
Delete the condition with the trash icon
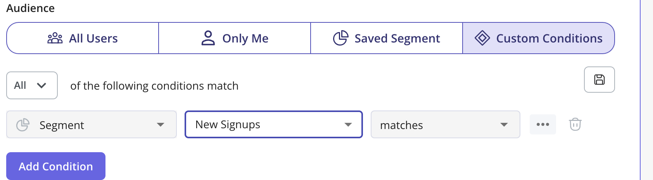575,124
